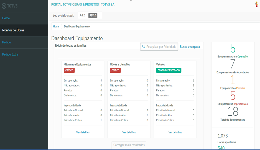Click Carregar mais resultados button
Image resolution: width=260 pixels, height=150 pixels.
(x=129, y=145)
